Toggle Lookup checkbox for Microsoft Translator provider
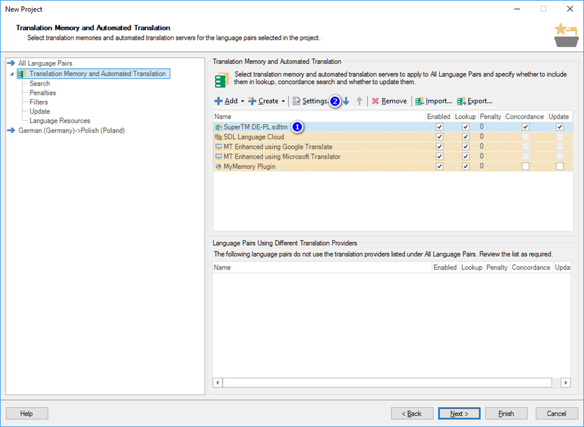Viewport: 584px width, 427px height. [465, 156]
